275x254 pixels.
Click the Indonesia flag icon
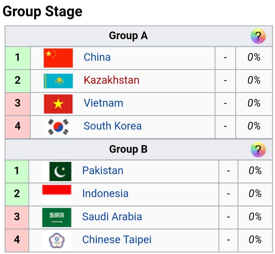pos(57,194)
